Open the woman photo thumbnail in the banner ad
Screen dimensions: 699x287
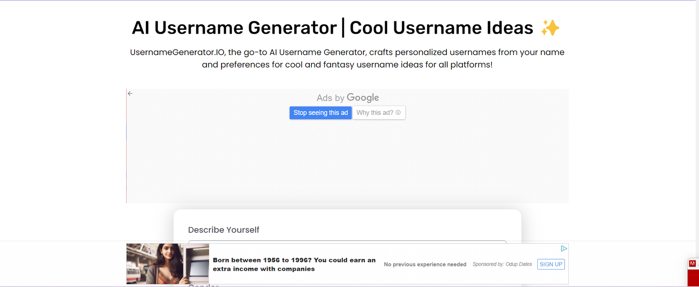(x=168, y=264)
